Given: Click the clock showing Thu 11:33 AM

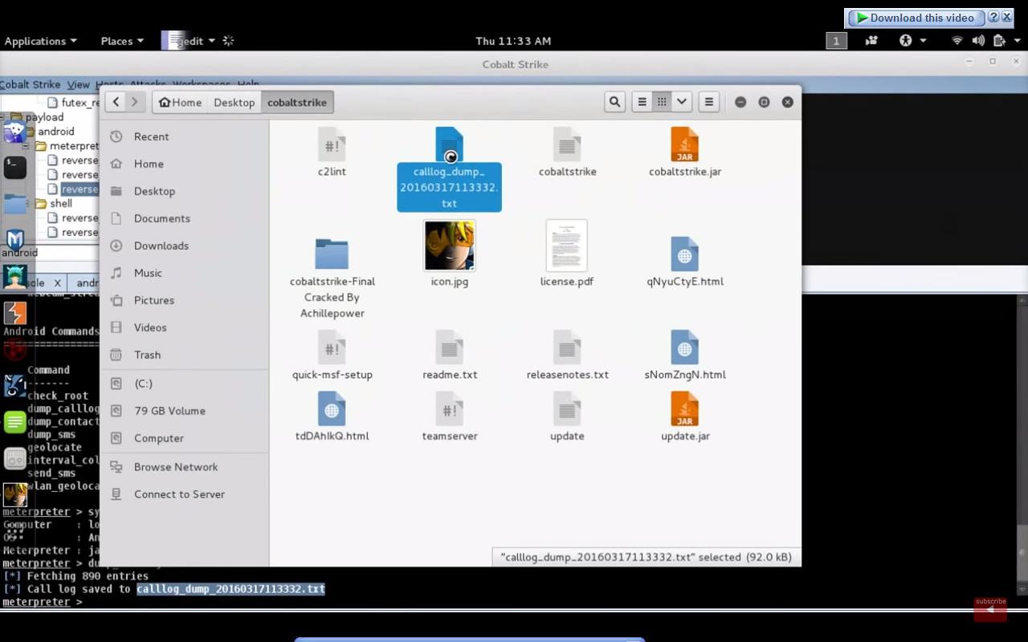Looking at the screenshot, I should (513, 41).
